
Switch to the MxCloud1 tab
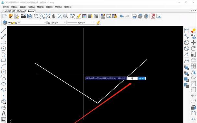pyautogui.click(x=21, y=11)
